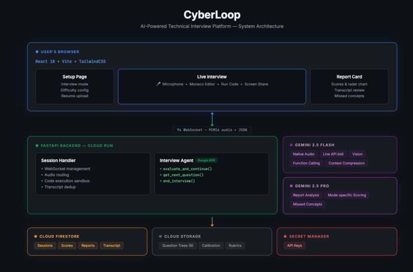
Task: Click the Transcript tag in Cloud Firestore
Action: click(x=112, y=246)
